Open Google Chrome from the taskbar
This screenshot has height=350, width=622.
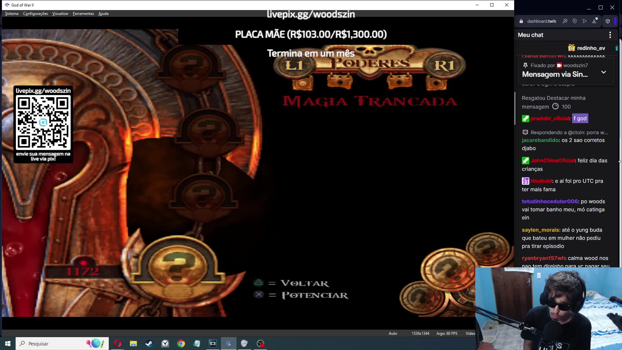point(181,344)
